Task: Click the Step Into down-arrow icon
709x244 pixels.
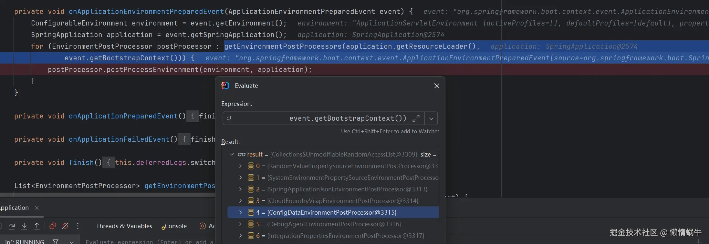Action: 24,226
